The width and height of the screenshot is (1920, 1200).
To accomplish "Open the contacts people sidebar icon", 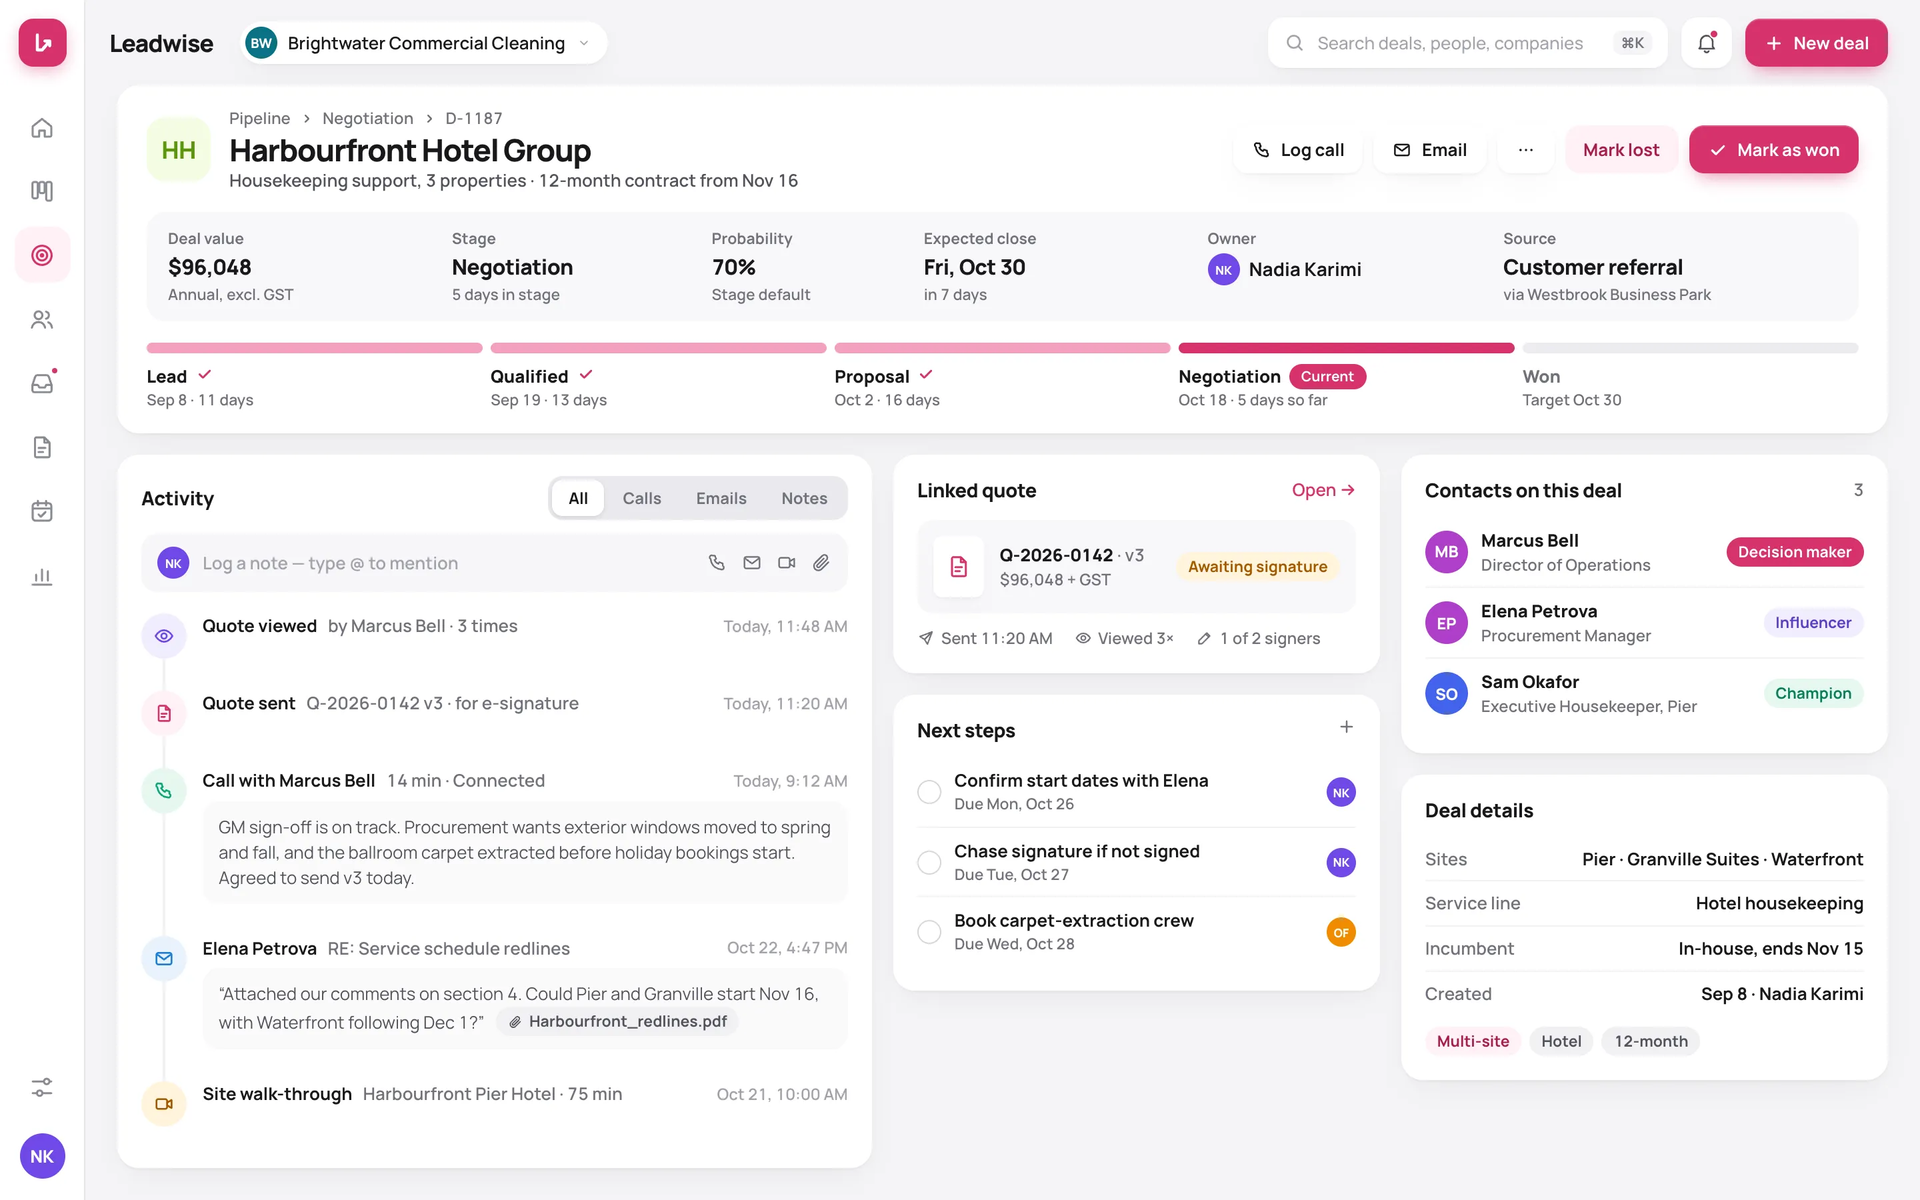I will coord(42,319).
